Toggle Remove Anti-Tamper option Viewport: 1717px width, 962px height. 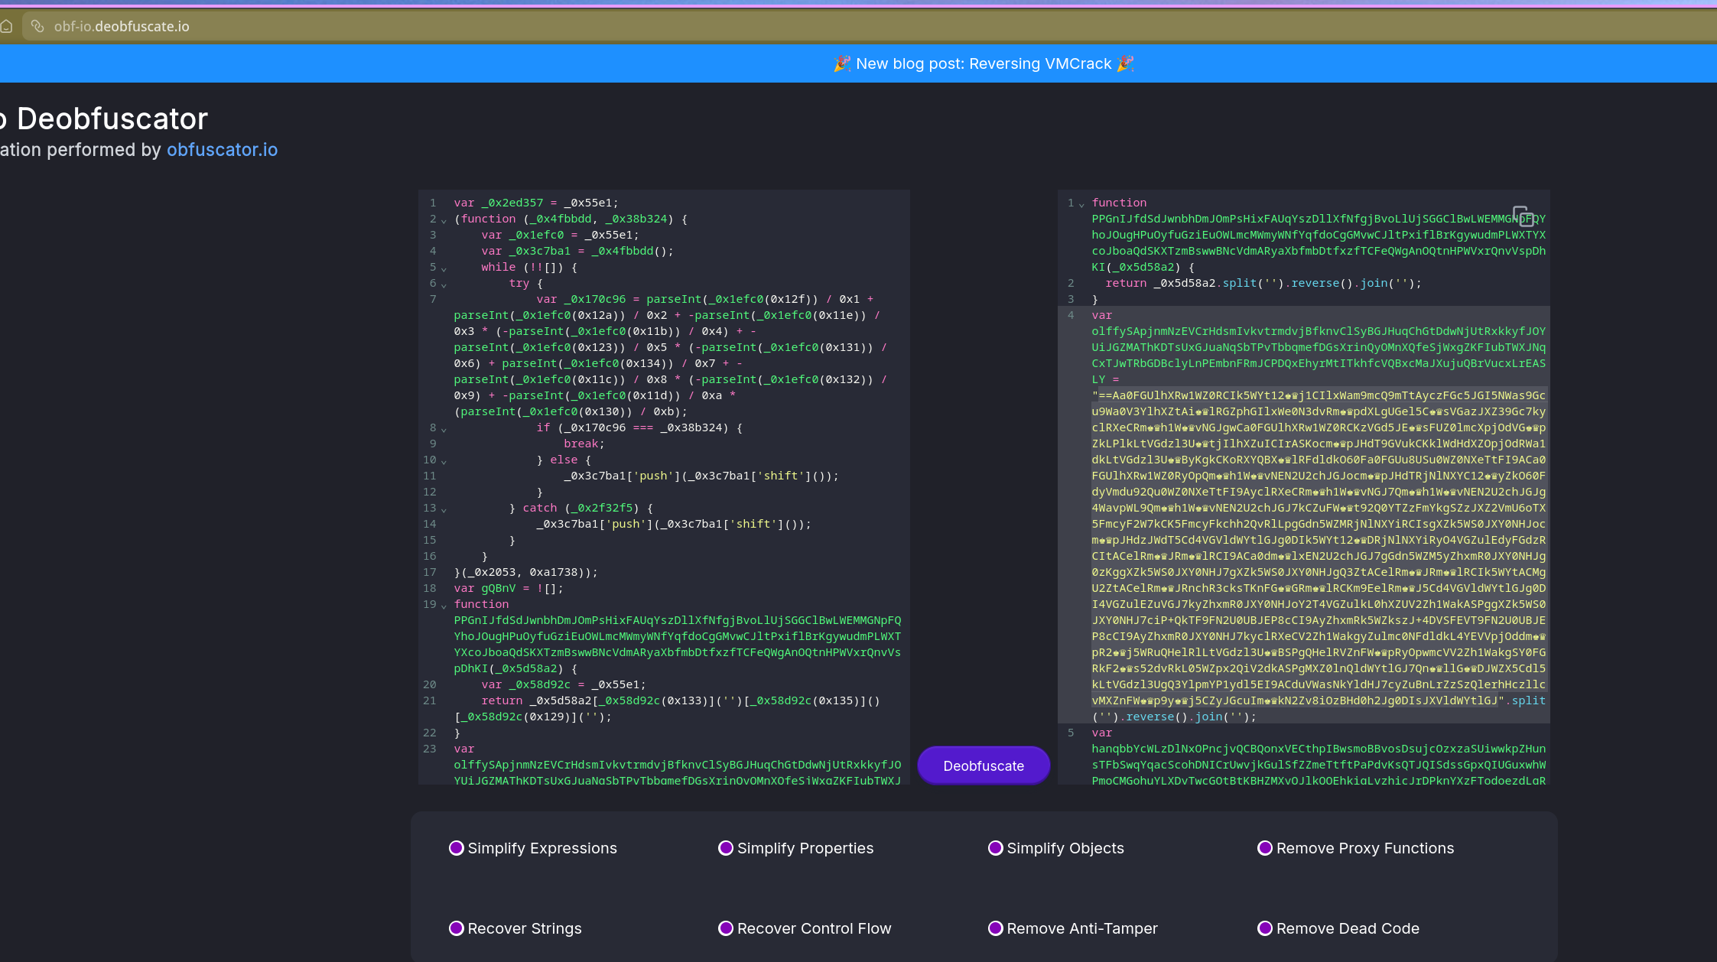point(996,928)
